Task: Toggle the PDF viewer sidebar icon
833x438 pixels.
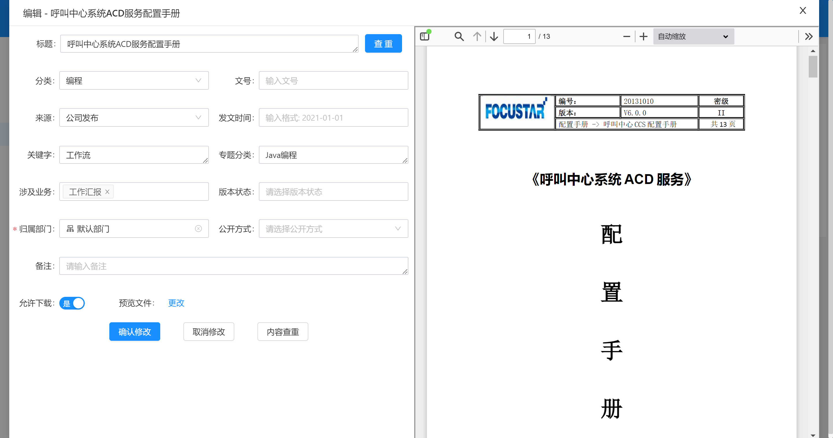Action: point(425,36)
